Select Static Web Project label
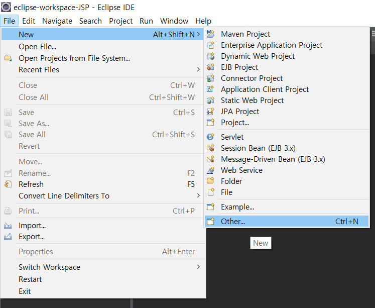The width and height of the screenshot is (375, 308). pyautogui.click(x=252, y=100)
